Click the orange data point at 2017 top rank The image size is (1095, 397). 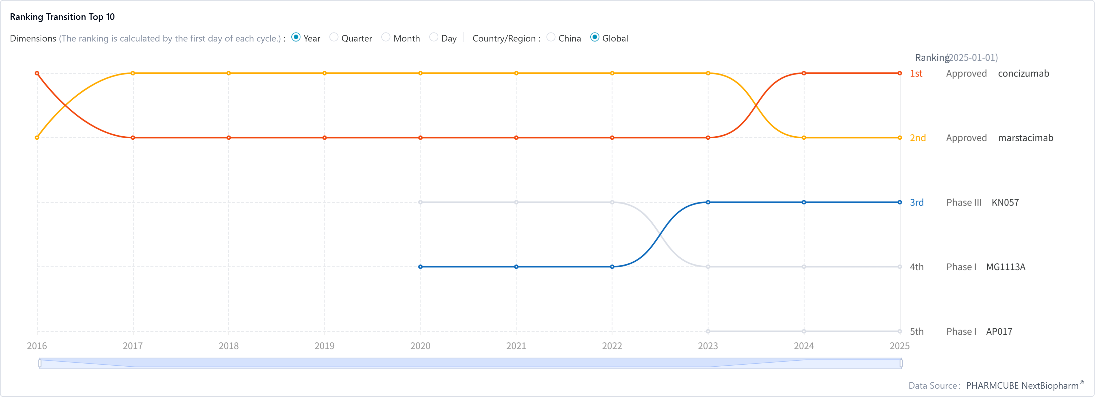tap(133, 73)
